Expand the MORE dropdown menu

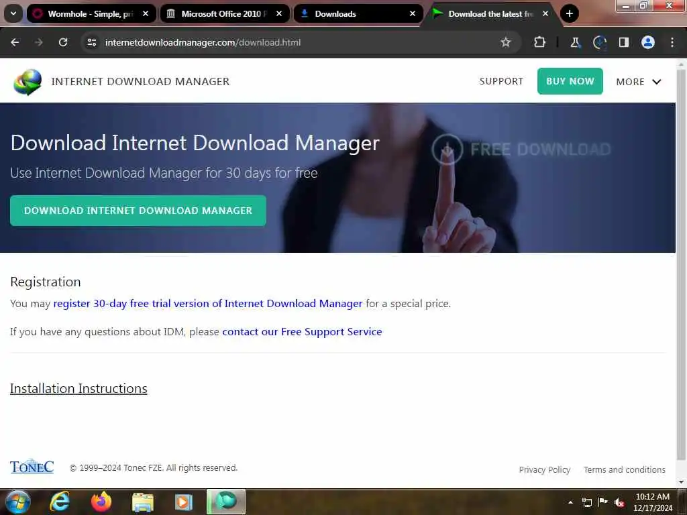[x=639, y=82]
